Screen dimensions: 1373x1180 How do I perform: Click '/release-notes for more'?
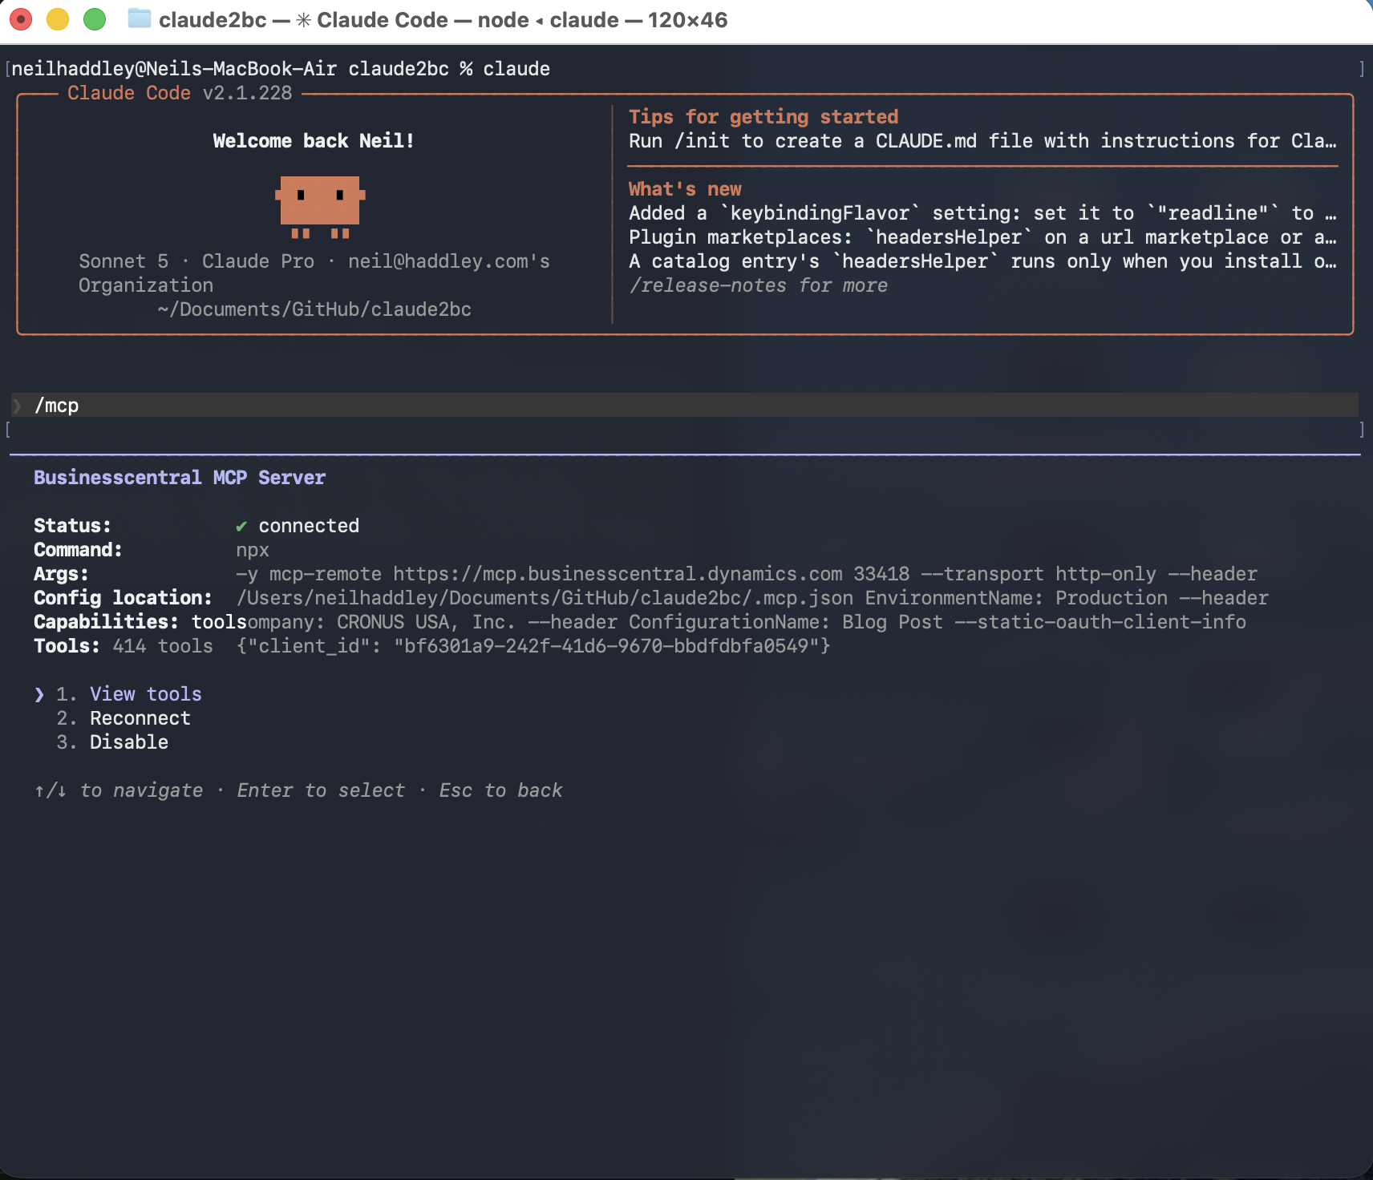[x=758, y=285]
